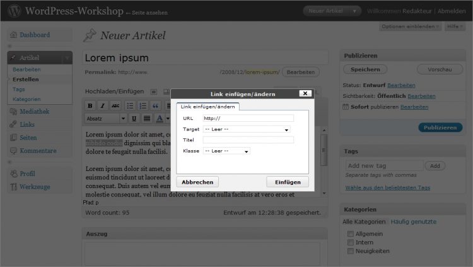
Task: Click the Italic formatting icon
Action: click(x=102, y=105)
